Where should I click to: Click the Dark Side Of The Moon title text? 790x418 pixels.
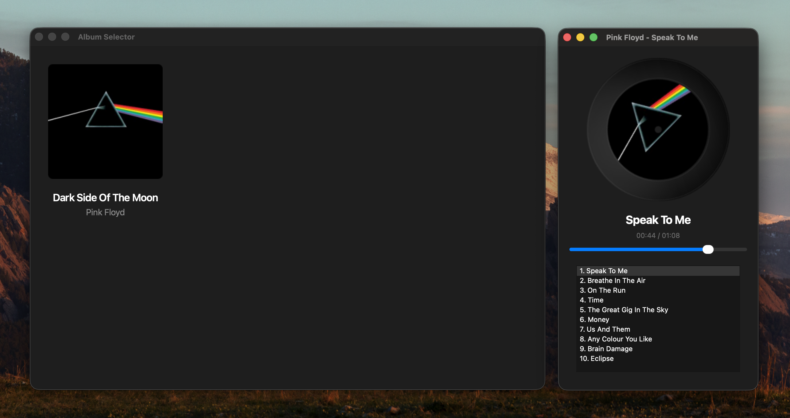pyautogui.click(x=105, y=198)
